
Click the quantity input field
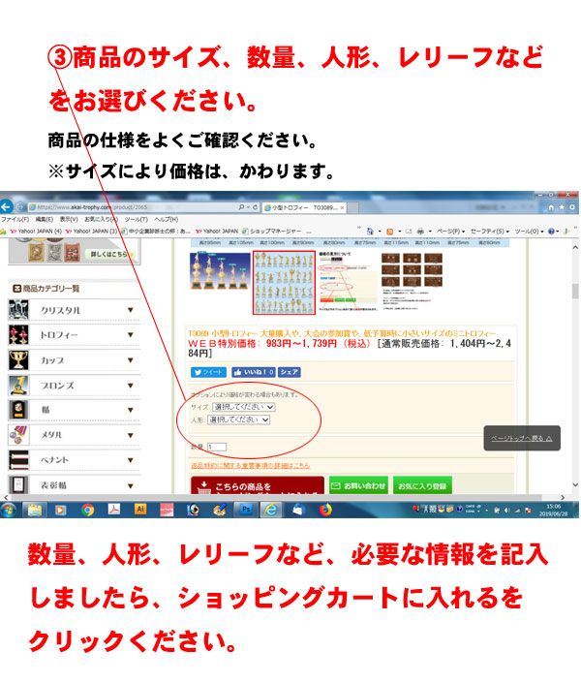(x=216, y=447)
